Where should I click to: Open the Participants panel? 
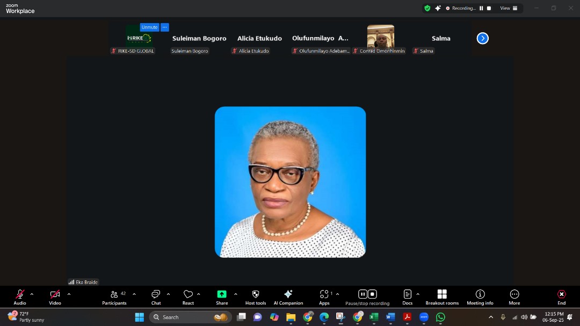coord(114,297)
